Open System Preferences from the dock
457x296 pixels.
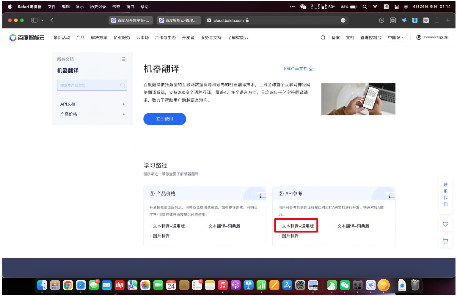[300, 285]
